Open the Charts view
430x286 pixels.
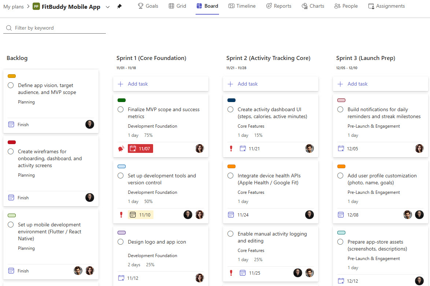313,6
